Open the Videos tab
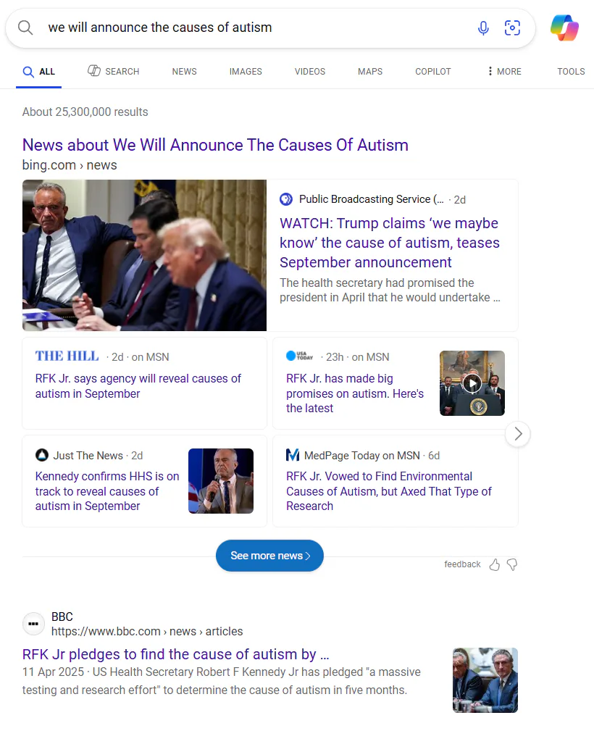Viewport: 594px width, 731px height. pos(309,71)
